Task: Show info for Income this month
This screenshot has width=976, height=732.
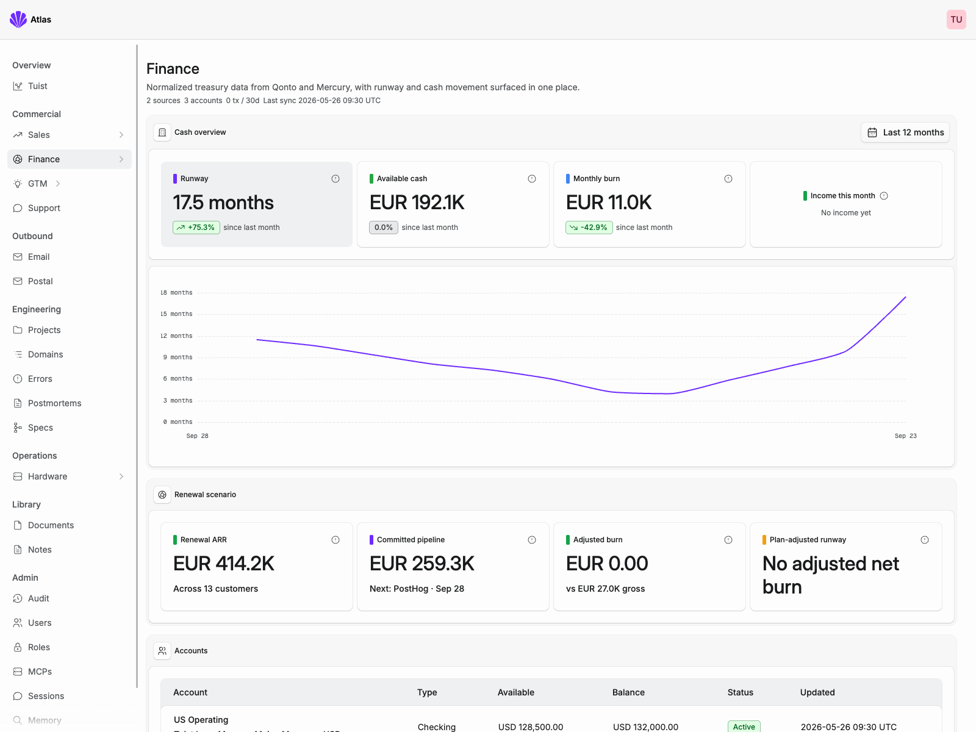Action: (x=884, y=196)
